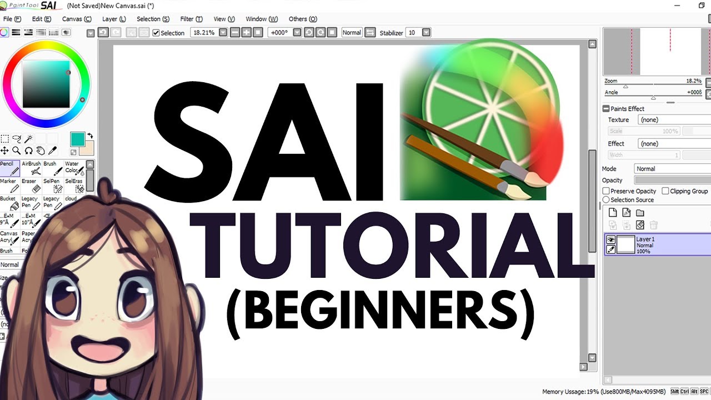
Task: Create a new layer folder
Action: (640, 213)
